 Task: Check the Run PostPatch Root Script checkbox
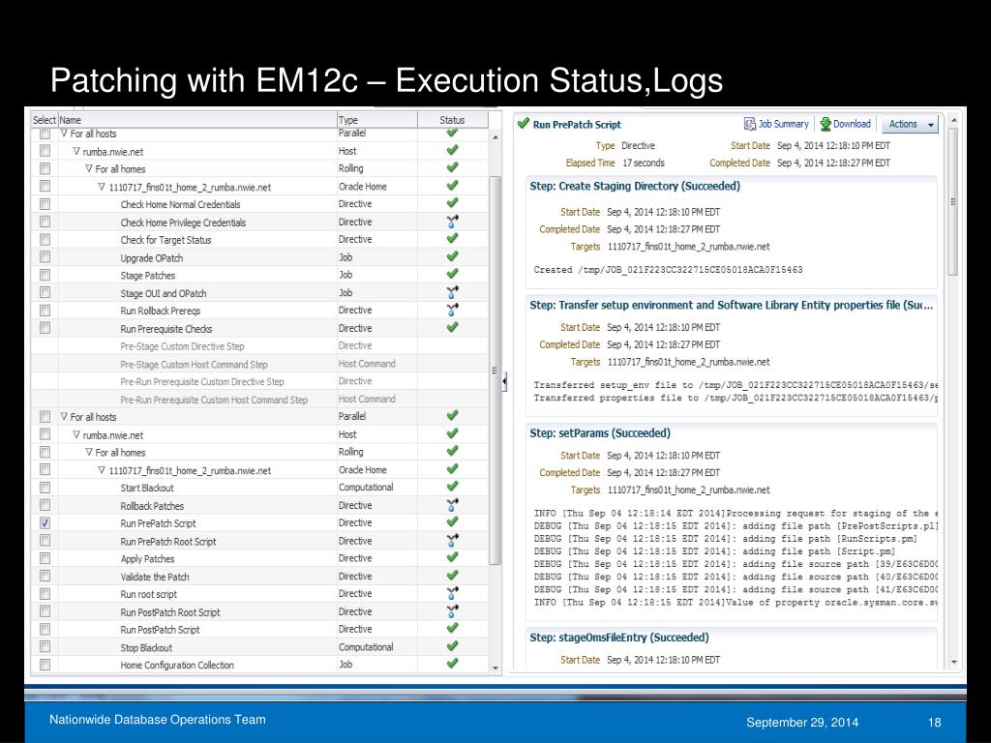45,611
